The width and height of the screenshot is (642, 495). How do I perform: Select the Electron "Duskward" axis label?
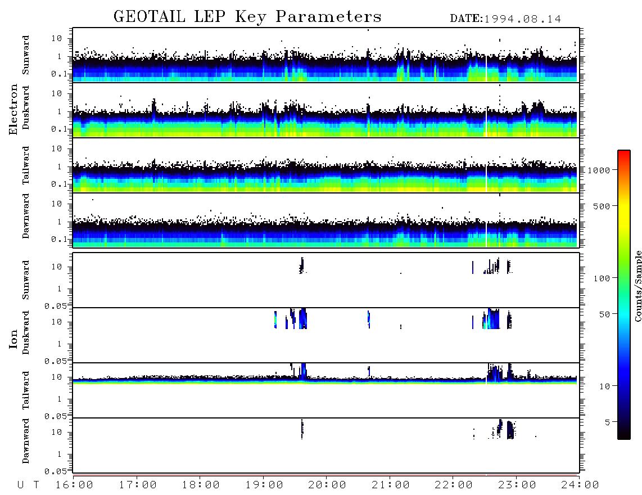(x=26, y=107)
